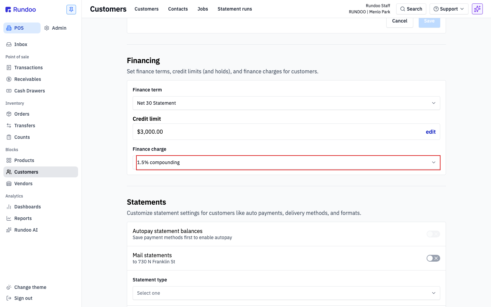Click the Counts clipboard icon

pyautogui.click(x=9, y=137)
